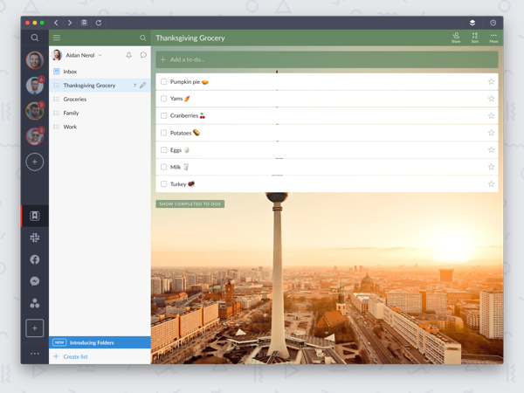Screen dimensions: 524x393
Task: Open the ellipsis at sidebar bottom
Action: coord(35,353)
